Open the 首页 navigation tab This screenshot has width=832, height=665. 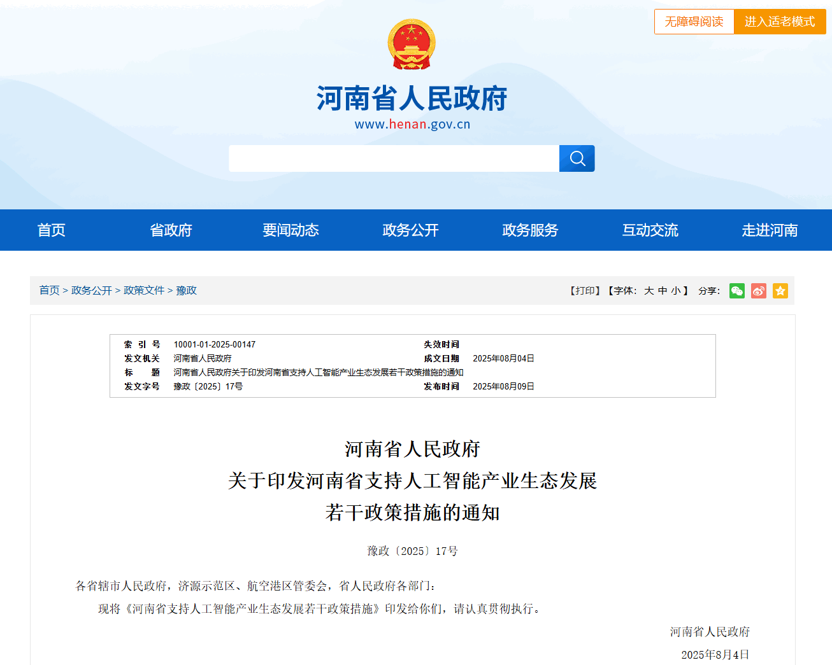coord(52,230)
